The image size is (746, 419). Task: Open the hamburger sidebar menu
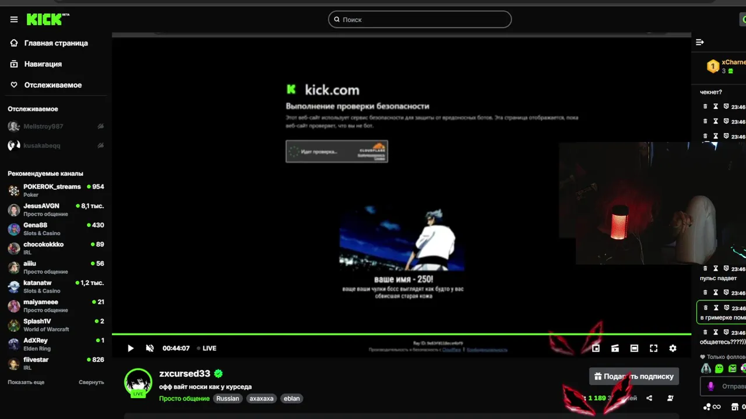pos(14,19)
